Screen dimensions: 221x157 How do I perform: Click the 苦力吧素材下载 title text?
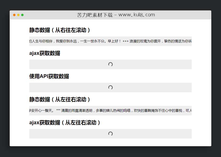coord(94,15)
